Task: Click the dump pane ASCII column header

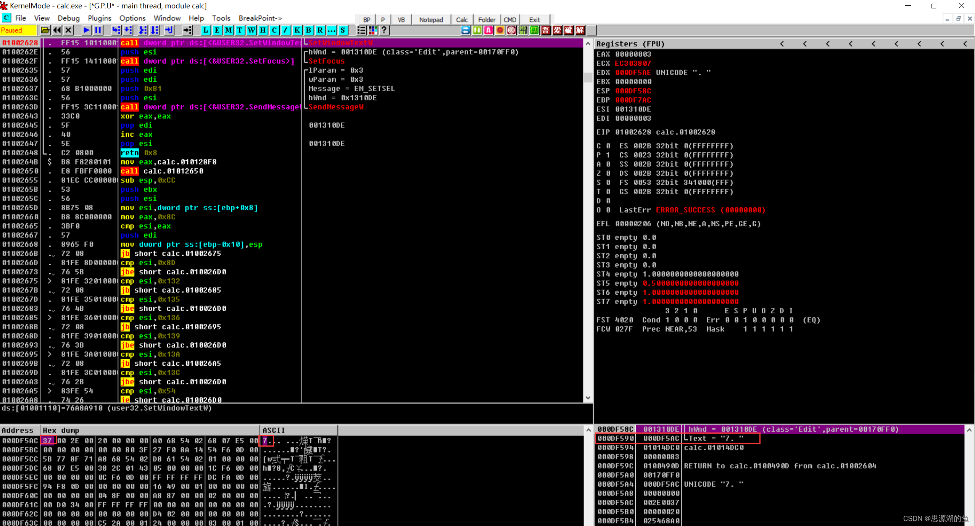Action: (x=299, y=430)
